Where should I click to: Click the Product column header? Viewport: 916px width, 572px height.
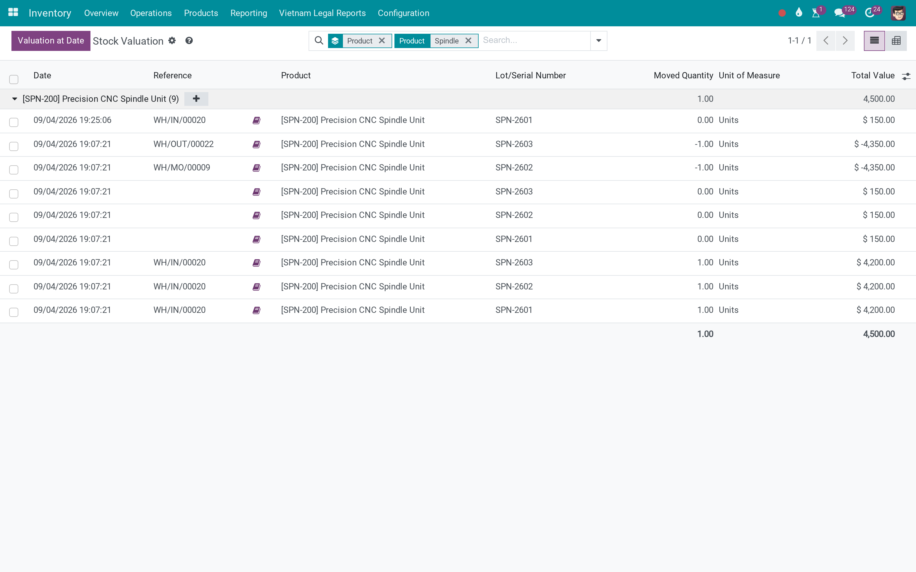pos(296,75)
